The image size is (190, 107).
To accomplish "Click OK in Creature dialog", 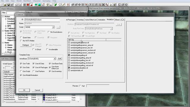I will 24,90.
